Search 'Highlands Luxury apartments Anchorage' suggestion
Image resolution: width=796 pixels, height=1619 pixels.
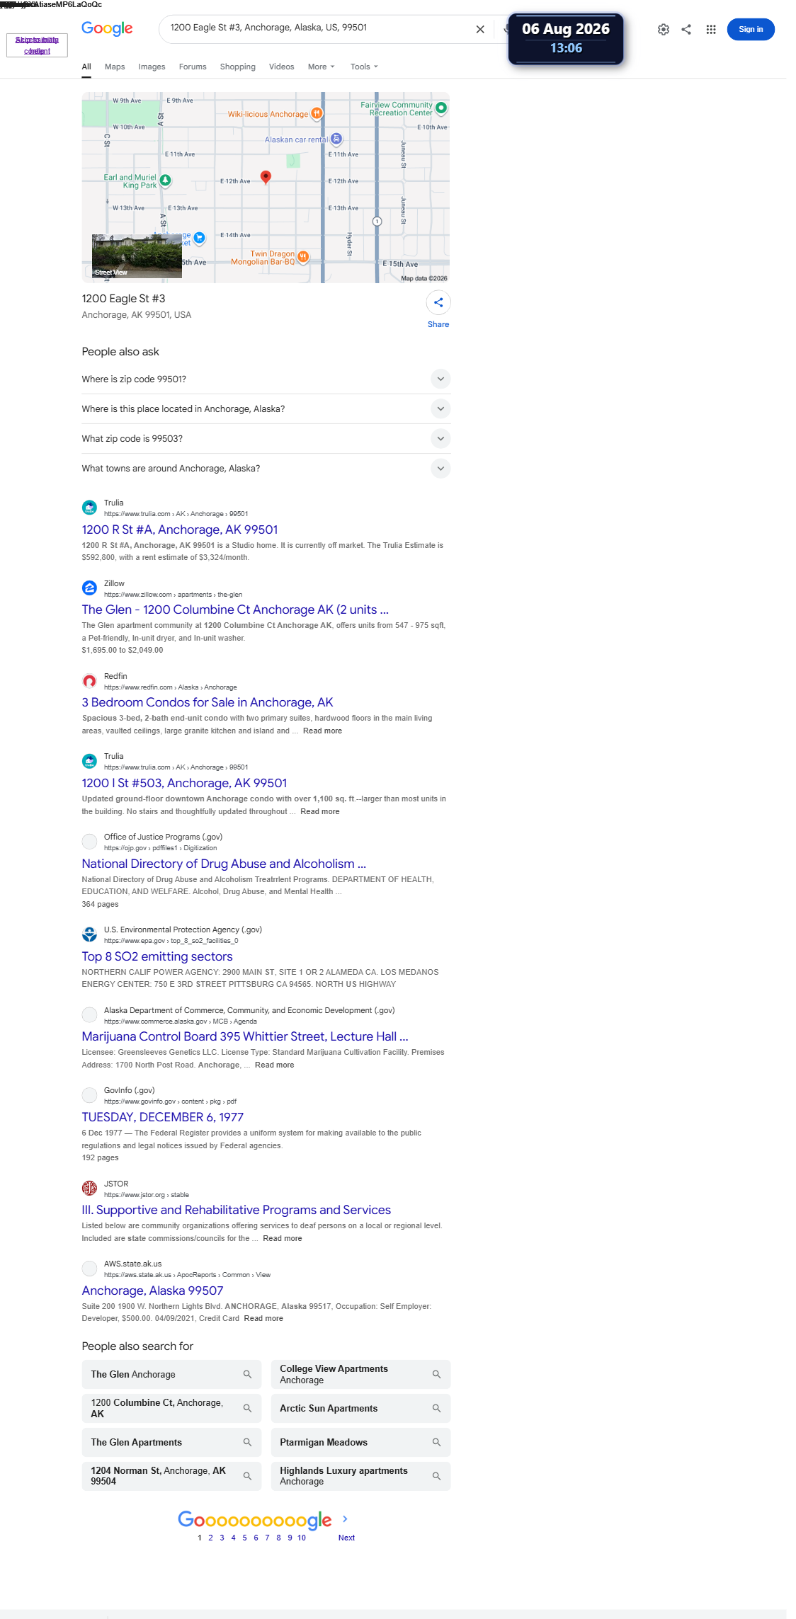coord(360,1476)
